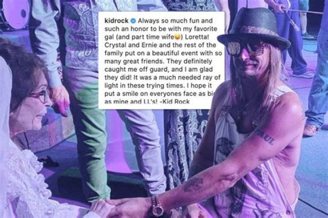Click the forearm tattoo near the watch
Viewport: 328px width, 218px height.
[193, 184]
